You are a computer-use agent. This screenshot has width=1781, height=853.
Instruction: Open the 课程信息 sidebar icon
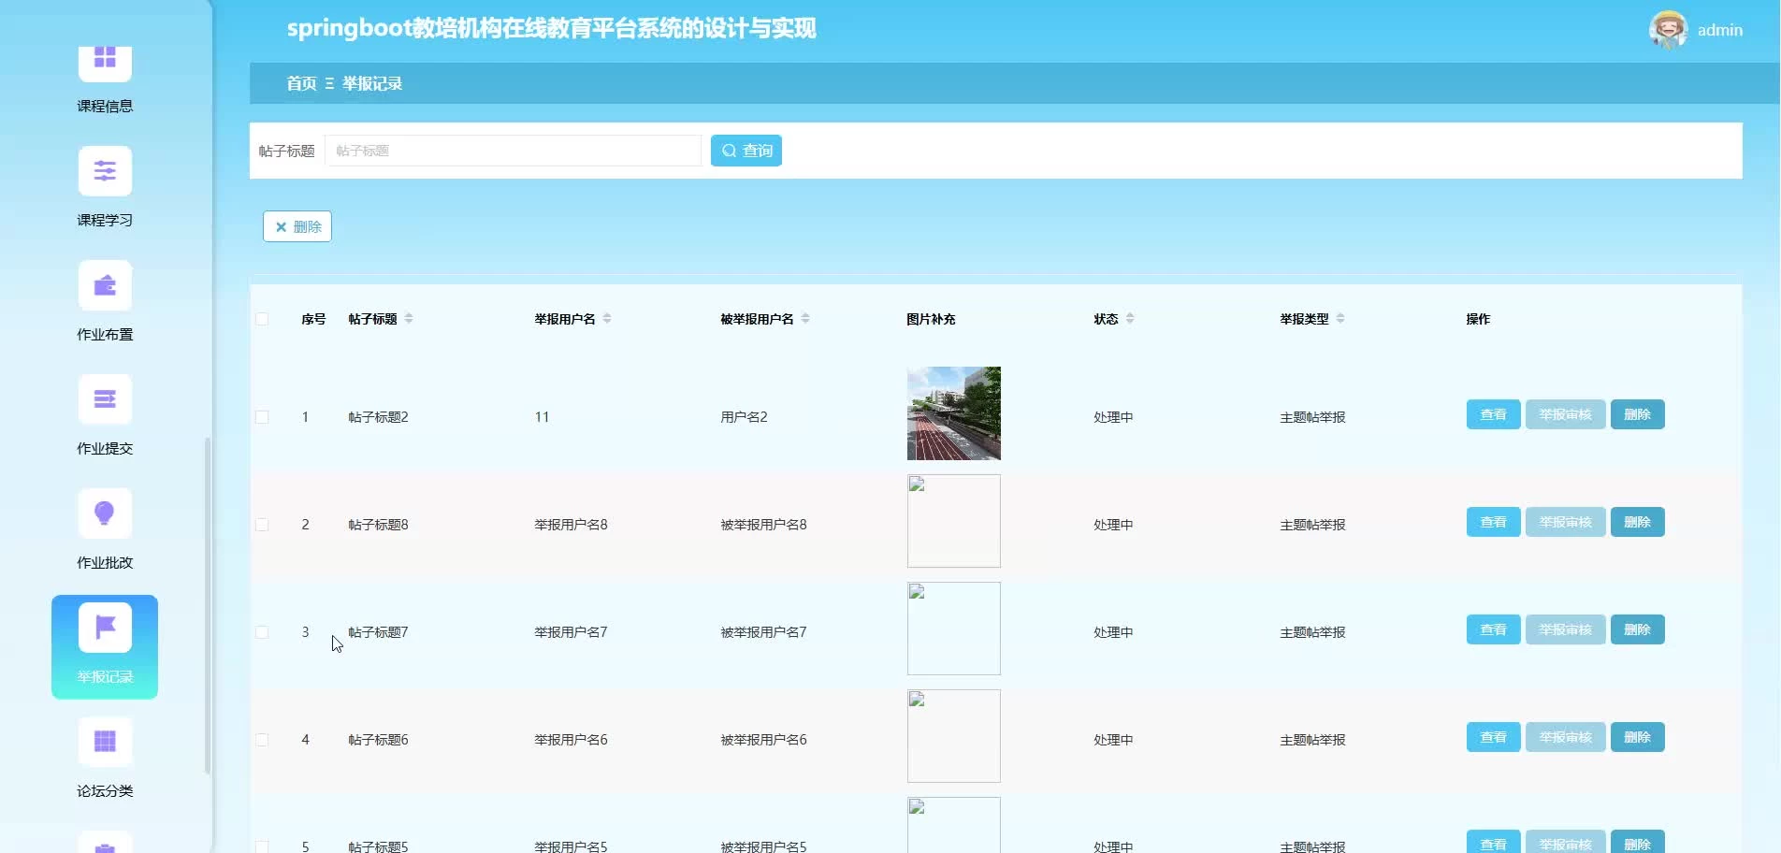click(105, 60)
